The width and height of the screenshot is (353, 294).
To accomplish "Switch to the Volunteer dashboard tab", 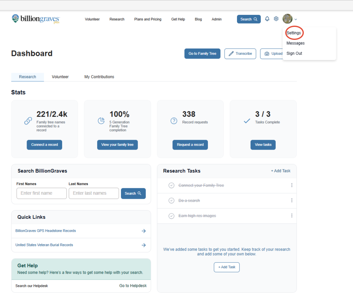I will [60, 77].
